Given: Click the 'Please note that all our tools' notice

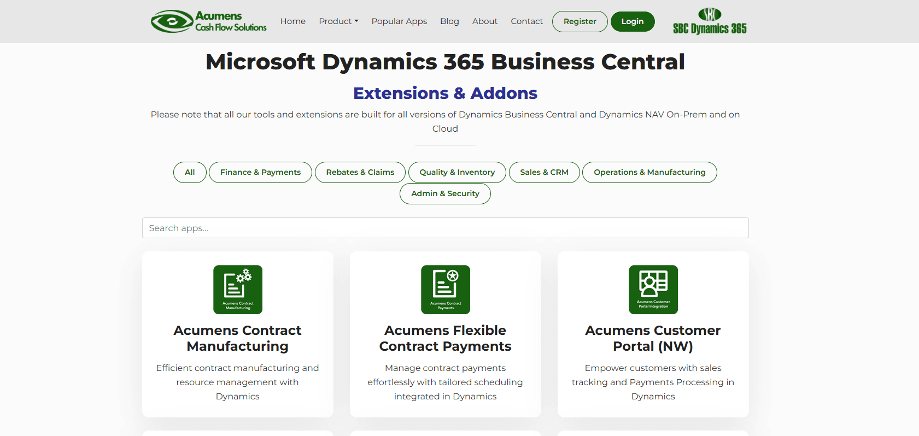Looking at the screenshot, I should (x=446, y=121).
